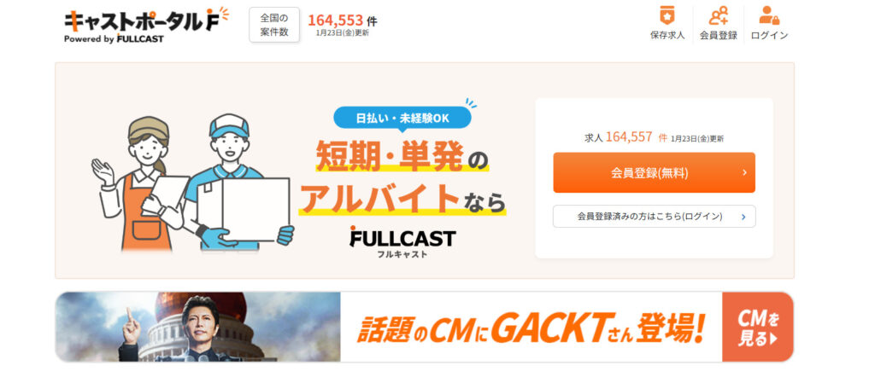
Task: Click the 会員登録 person-plus icon
Action: [718, 15]
